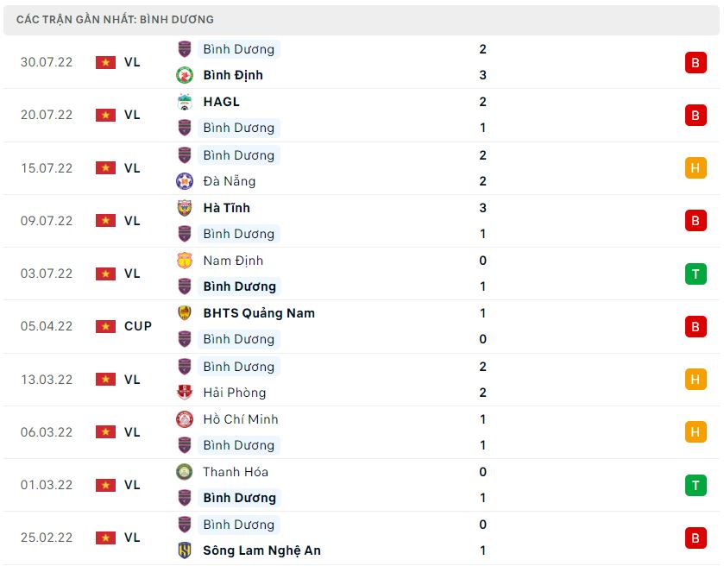Click the 'Các trận gần nhất: Bình Dương' header
This screenshot has height=566, width=724.
115,19
